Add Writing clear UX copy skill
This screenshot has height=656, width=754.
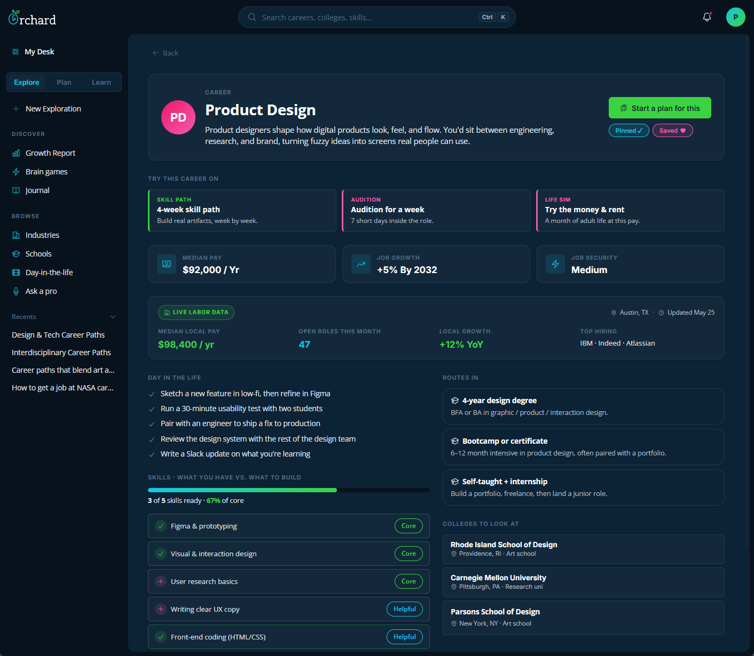[161, 609]
